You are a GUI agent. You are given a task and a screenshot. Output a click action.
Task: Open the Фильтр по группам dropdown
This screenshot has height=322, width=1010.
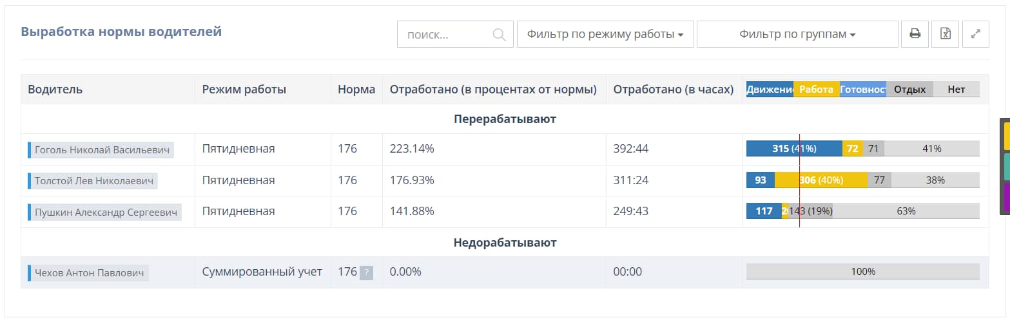pyautogui.click(x=797, y=34)
